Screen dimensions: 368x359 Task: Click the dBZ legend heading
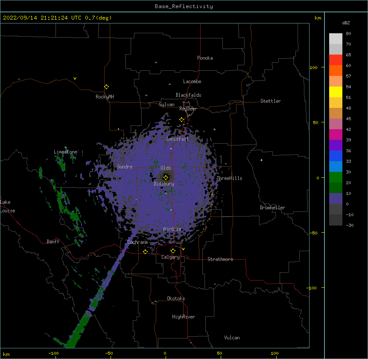point(346,23)
